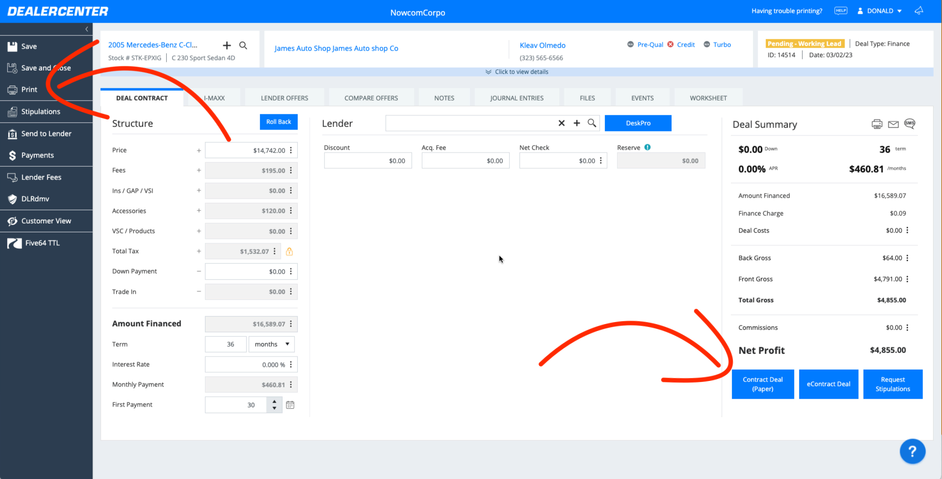Open Fees options three-dot menu
942x479 pixels.
[291, 171]
